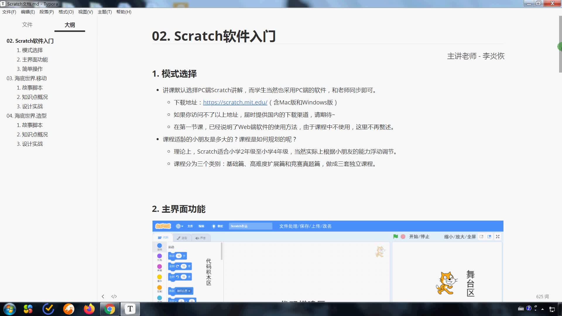Go to outline item 2. 主界面功能
The width and height of the screenshot is (562, 316).
[x=32, y=60]
